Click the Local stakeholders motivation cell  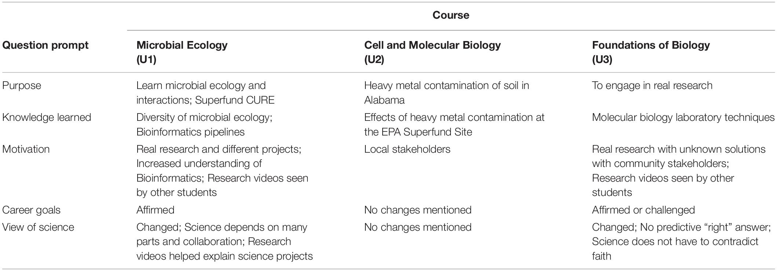coord(407,149)
